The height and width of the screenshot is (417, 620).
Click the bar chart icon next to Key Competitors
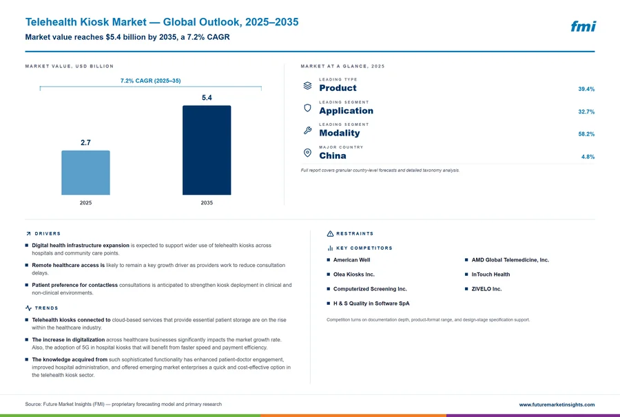click(330, 248)
